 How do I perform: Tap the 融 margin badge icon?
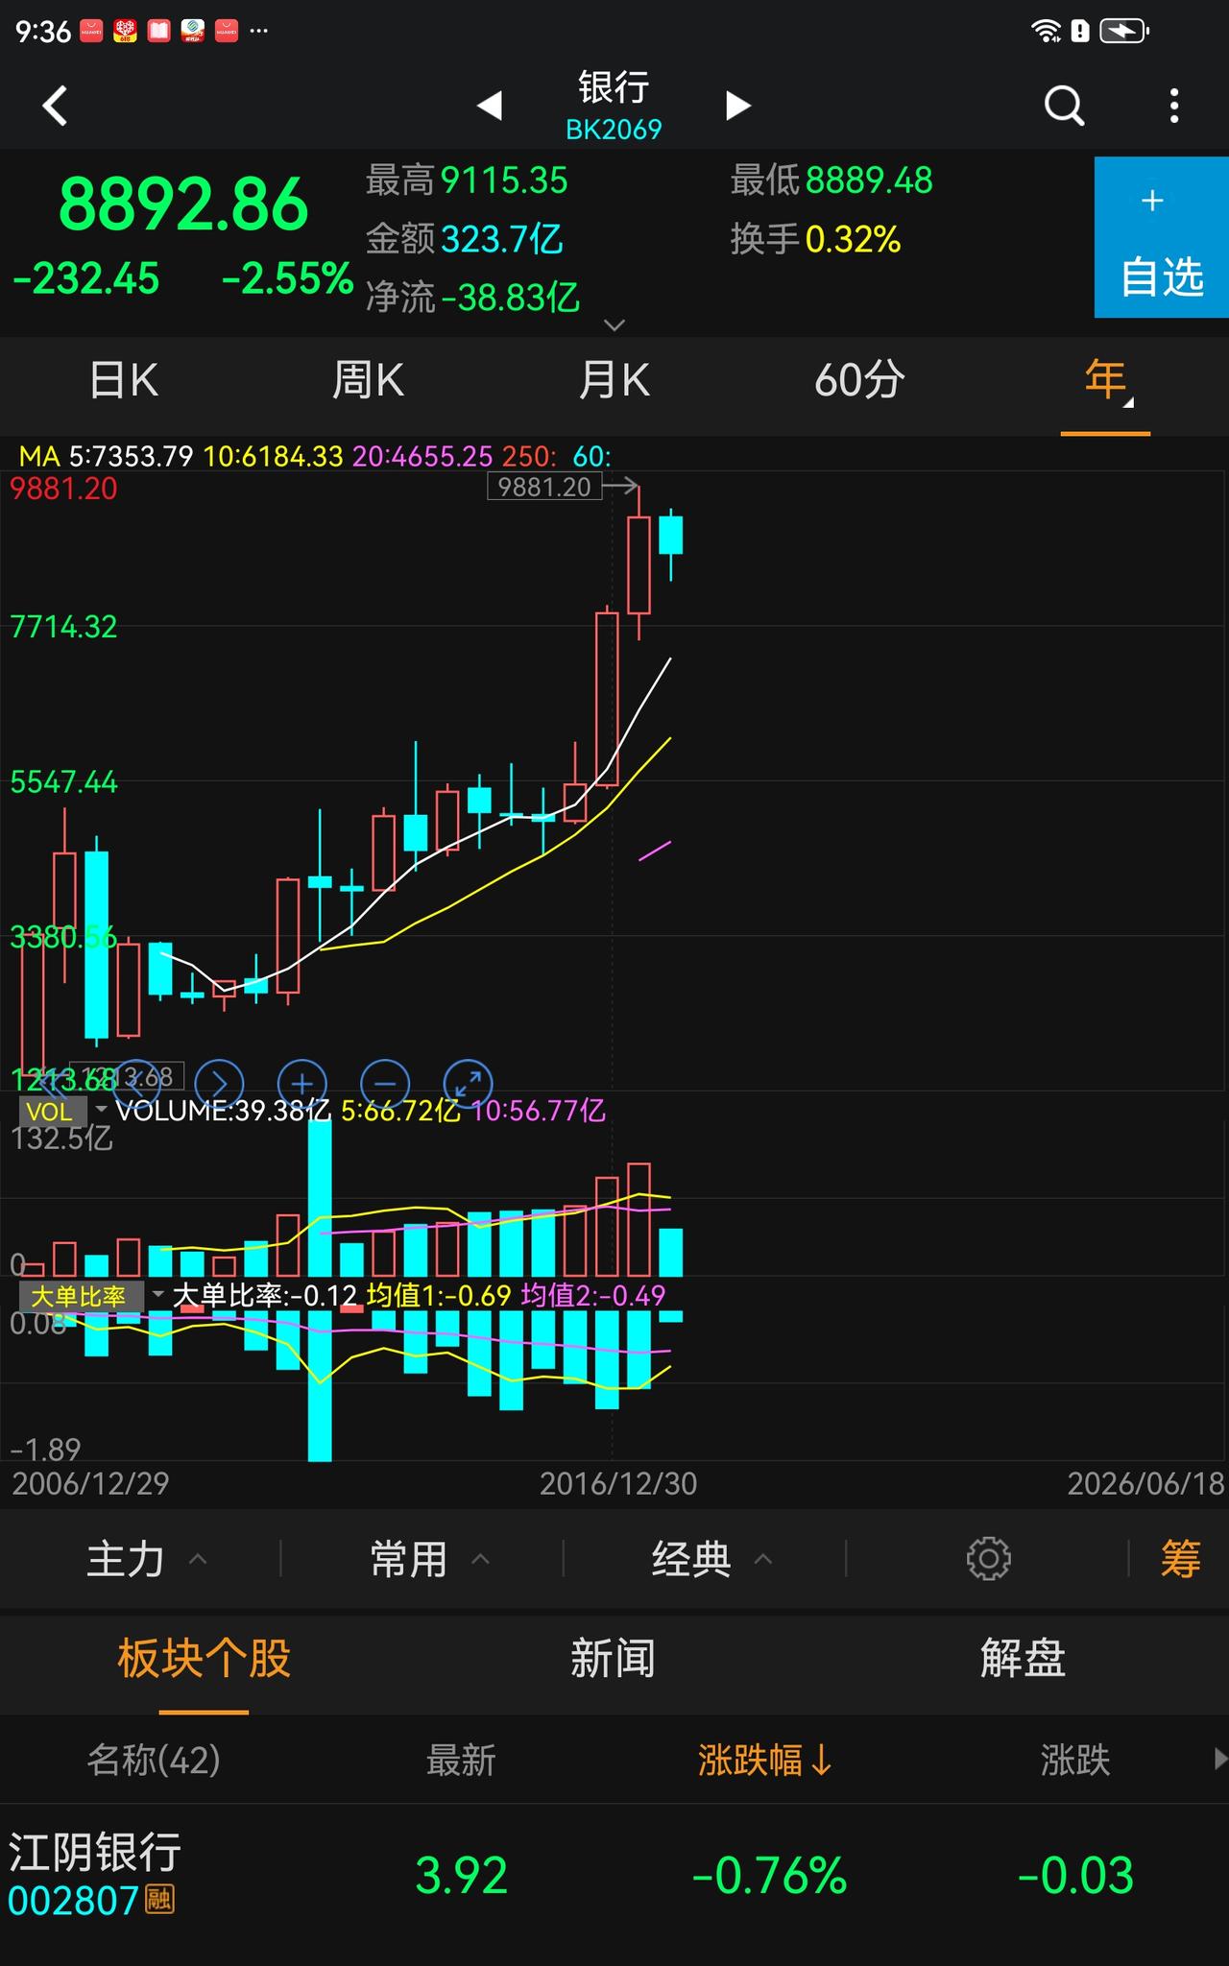[159, 1900]
